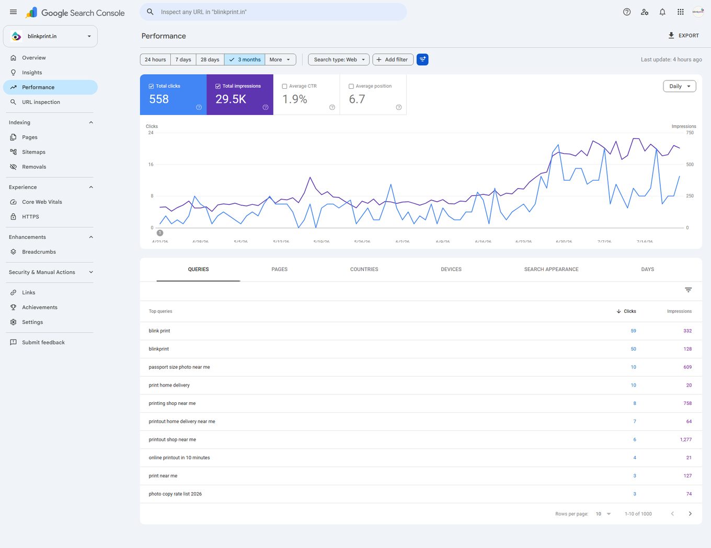Switch to the Days tab
Screen dimensions: 711x548
click(x=648, y=270)
